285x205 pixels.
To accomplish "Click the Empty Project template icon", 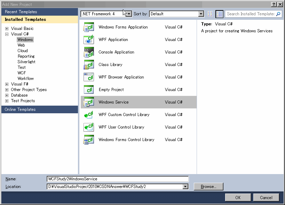I will [x=88, y=90].
